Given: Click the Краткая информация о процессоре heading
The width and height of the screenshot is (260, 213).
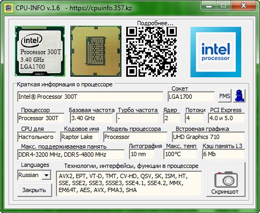Looking at the screenshot, I should [64, 84].
